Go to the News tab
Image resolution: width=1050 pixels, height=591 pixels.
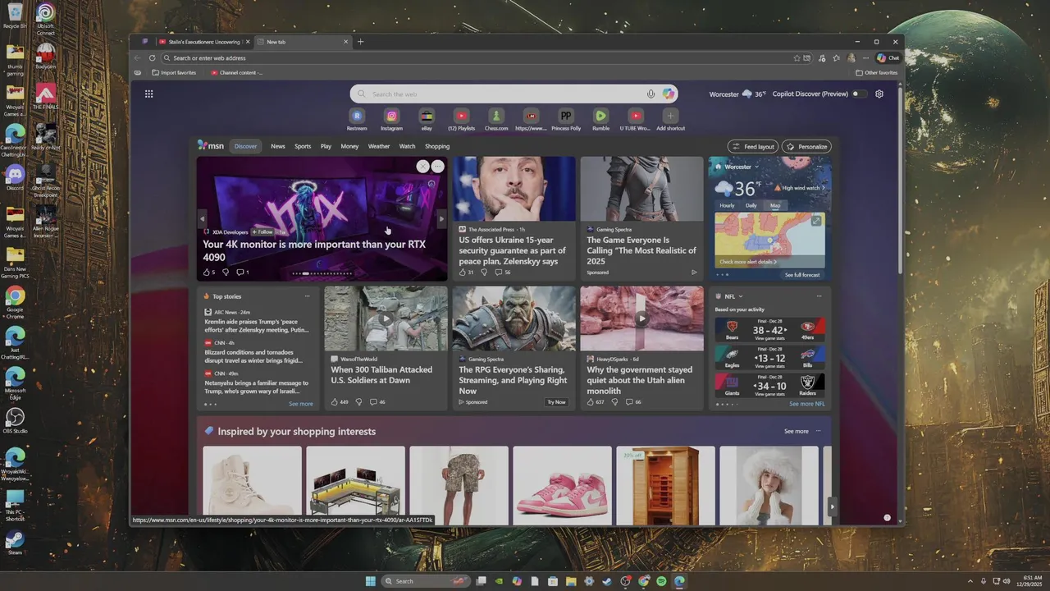coord(278,146)
